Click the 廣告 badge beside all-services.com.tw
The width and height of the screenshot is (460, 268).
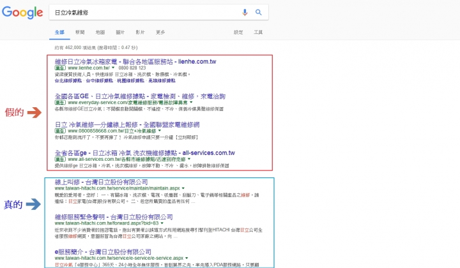(60, 160)
